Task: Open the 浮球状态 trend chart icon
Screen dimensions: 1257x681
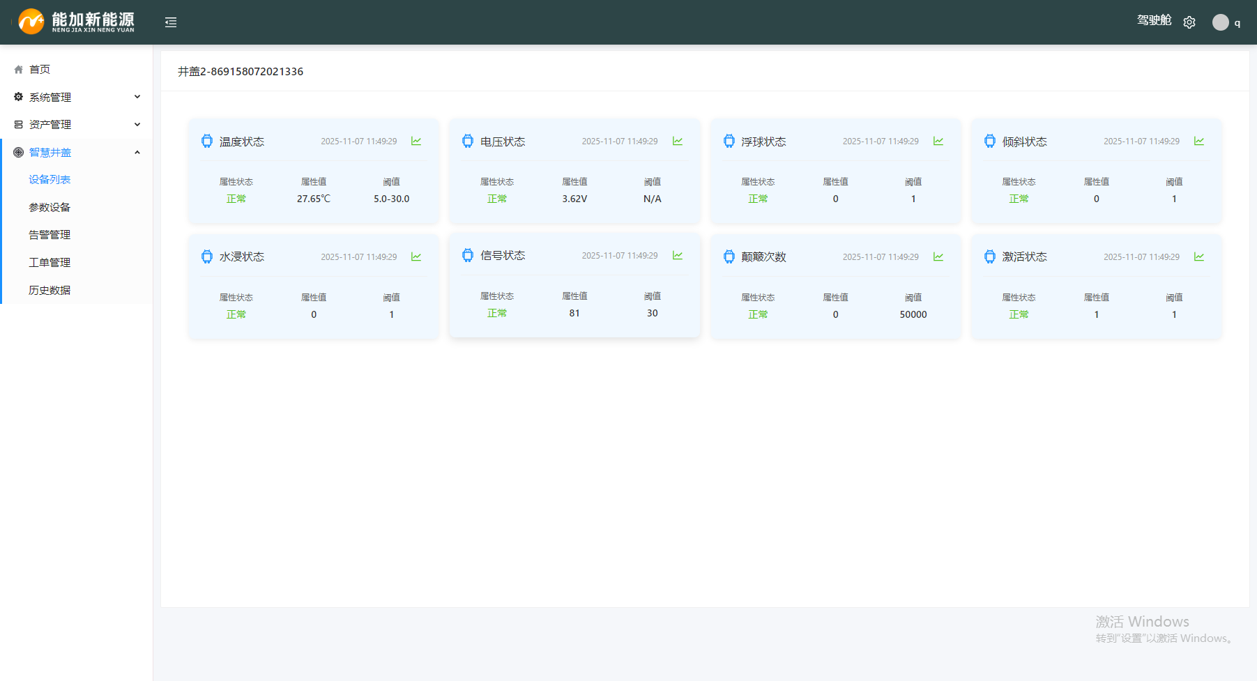Action: 938,141
